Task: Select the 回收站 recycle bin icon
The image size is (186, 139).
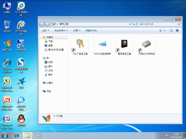Action: point(7,26)
